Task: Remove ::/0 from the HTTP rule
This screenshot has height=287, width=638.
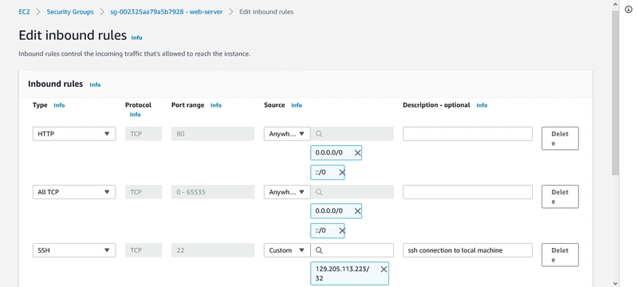Action: (x=342, y=172)
